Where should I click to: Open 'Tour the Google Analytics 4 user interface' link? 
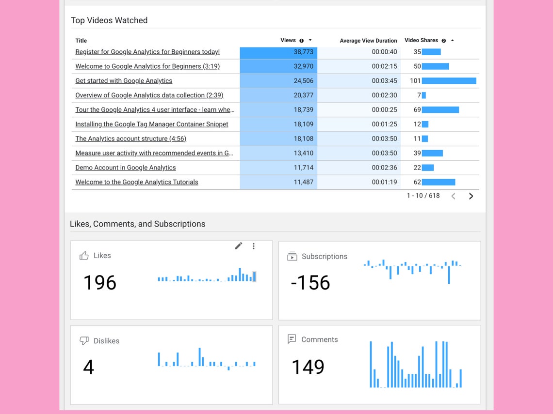coord(155,109)
